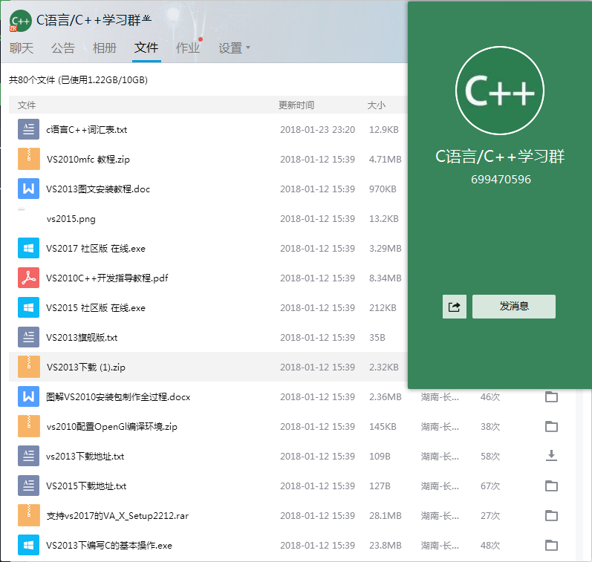The image size is (592, 562).
Task: Click the large C++ logo on the group card
Action: coord(500,91)
